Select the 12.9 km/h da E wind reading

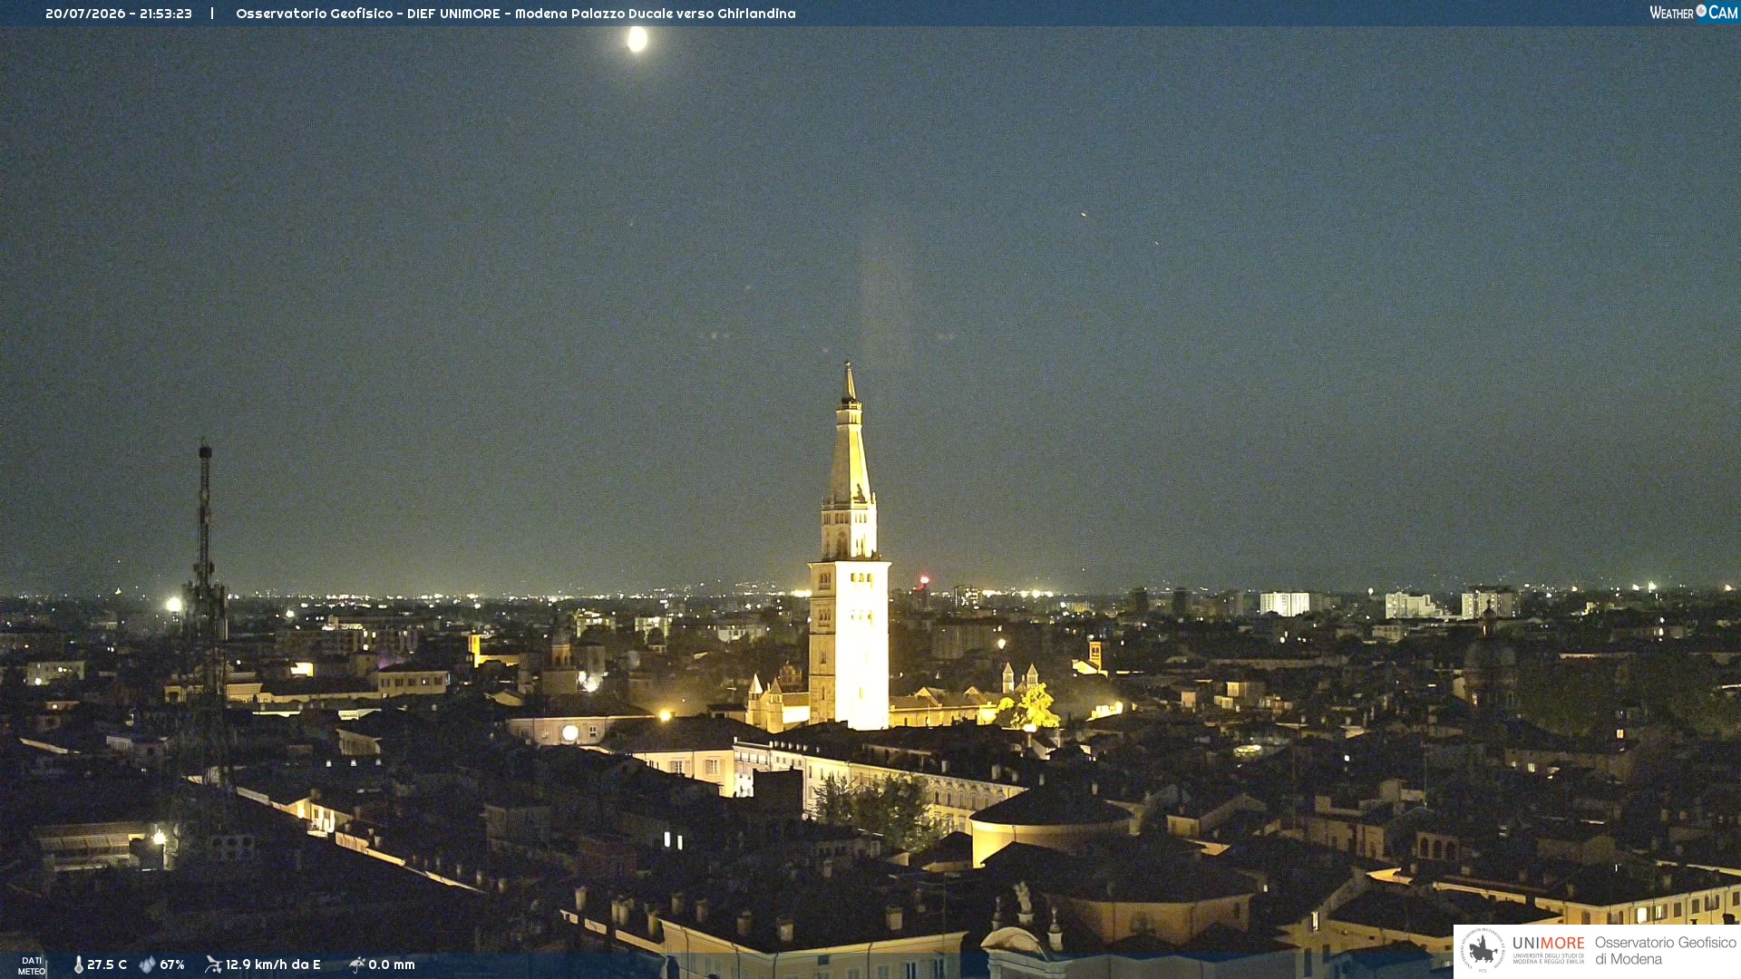tap(273, 965)
